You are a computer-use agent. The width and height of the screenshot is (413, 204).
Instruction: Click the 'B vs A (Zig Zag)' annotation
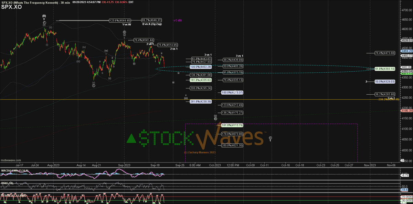[152, 24]
